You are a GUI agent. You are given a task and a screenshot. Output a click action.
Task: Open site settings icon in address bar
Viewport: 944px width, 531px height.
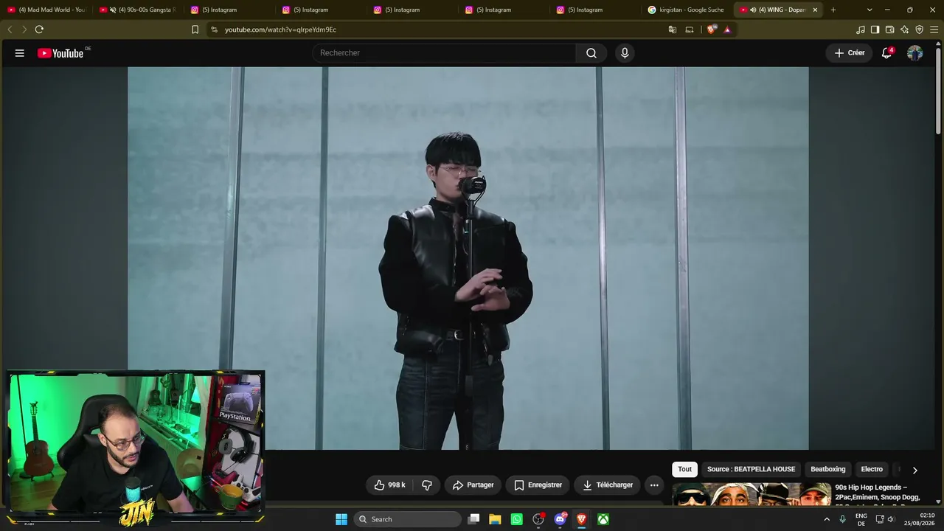point(214,29)
